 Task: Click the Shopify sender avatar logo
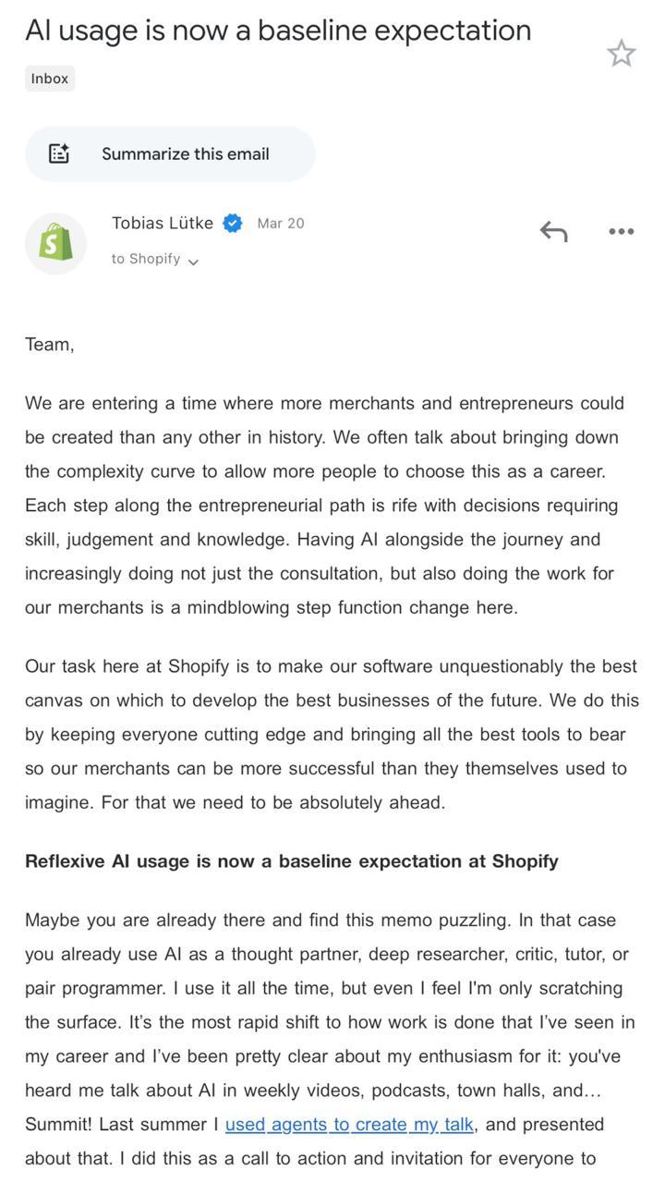[x=57, y=243]
